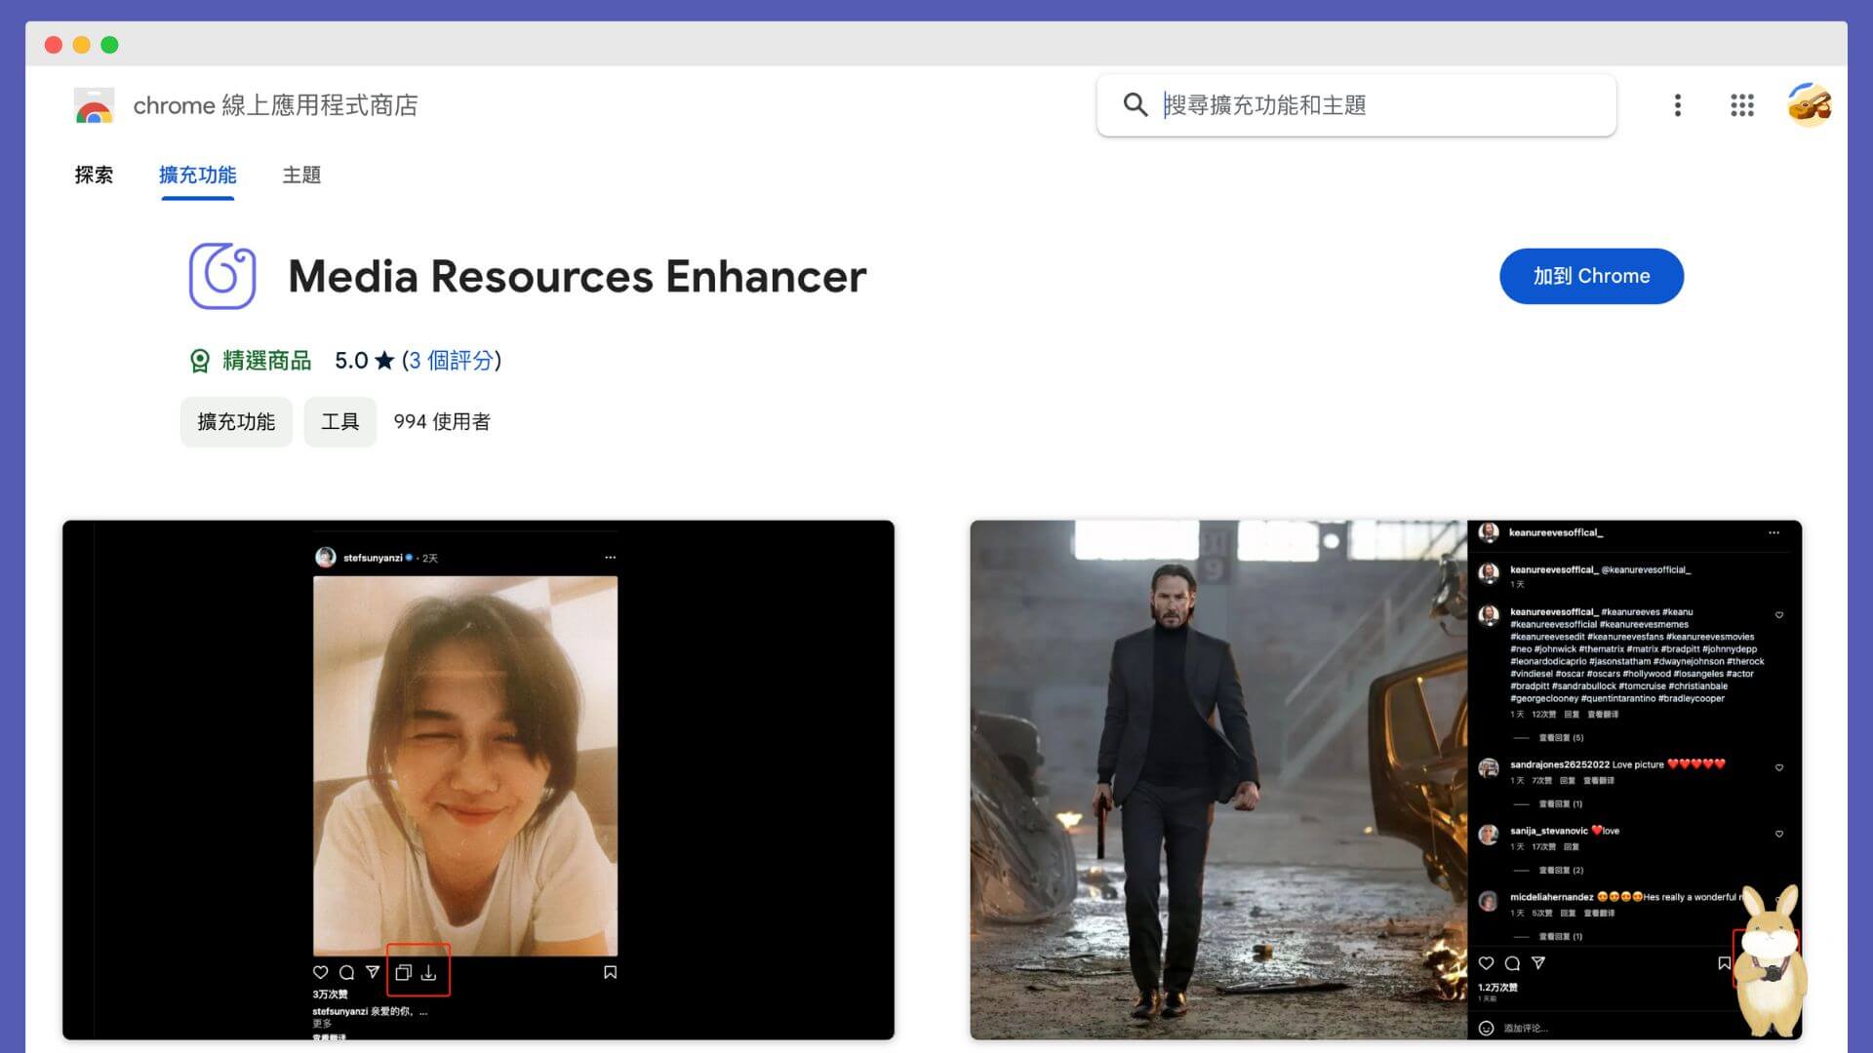Click the Media Resources Enhancer title
This screenshot has width=1873, height=1053.
click(577, 277)
